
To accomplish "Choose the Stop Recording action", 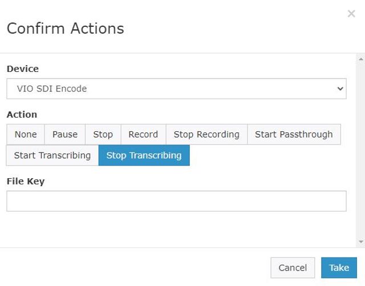I will click(206, 134).
